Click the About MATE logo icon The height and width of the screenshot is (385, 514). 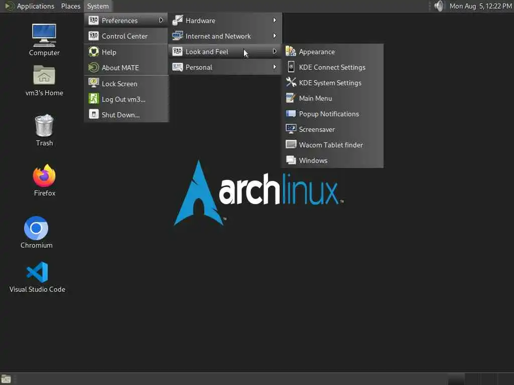click(x=93, y=68)
